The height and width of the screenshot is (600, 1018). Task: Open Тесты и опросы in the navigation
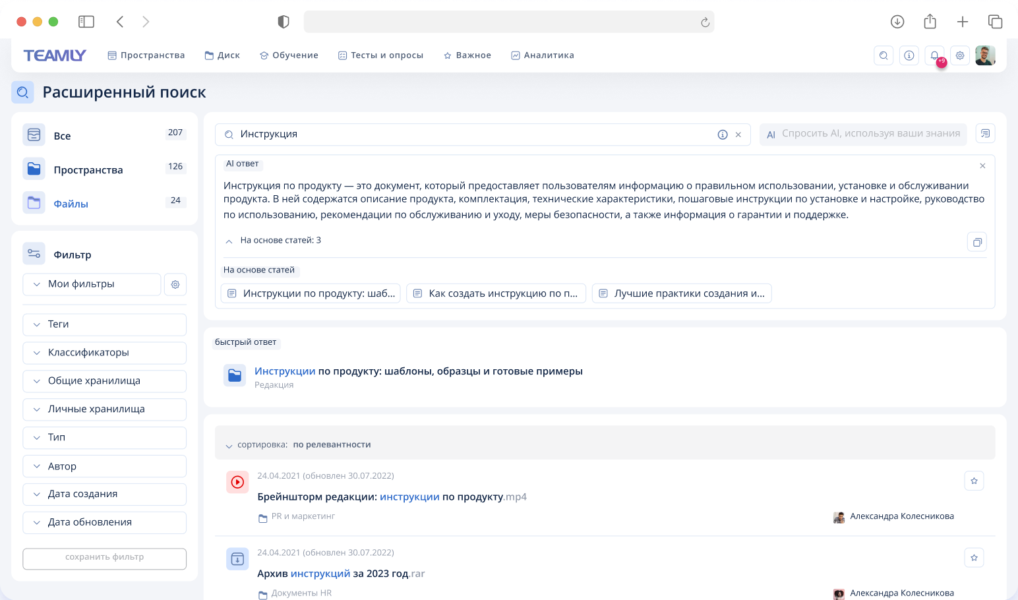click(380, 55)
